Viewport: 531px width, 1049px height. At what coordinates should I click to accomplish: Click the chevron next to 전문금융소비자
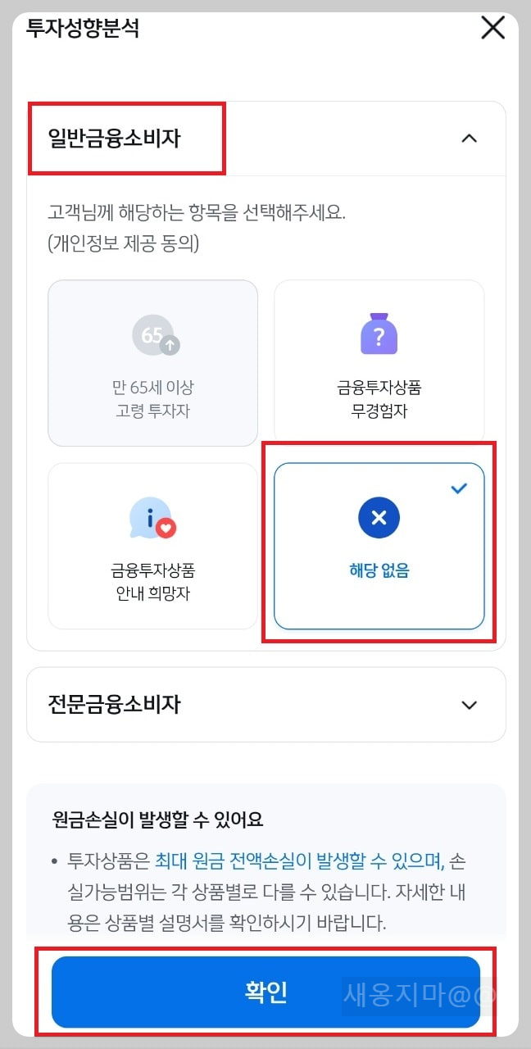coord(469,705)
